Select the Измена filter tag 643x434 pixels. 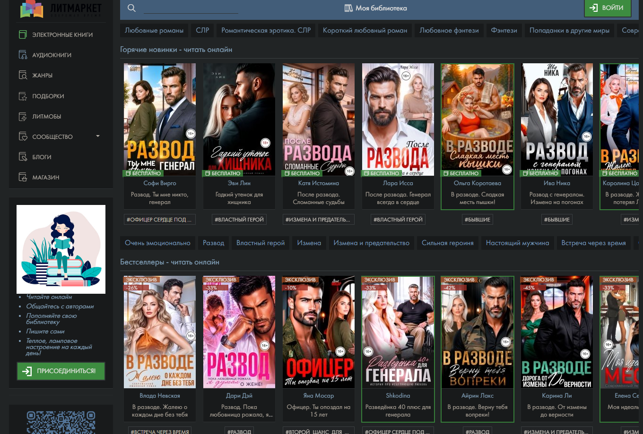(309, 243)
